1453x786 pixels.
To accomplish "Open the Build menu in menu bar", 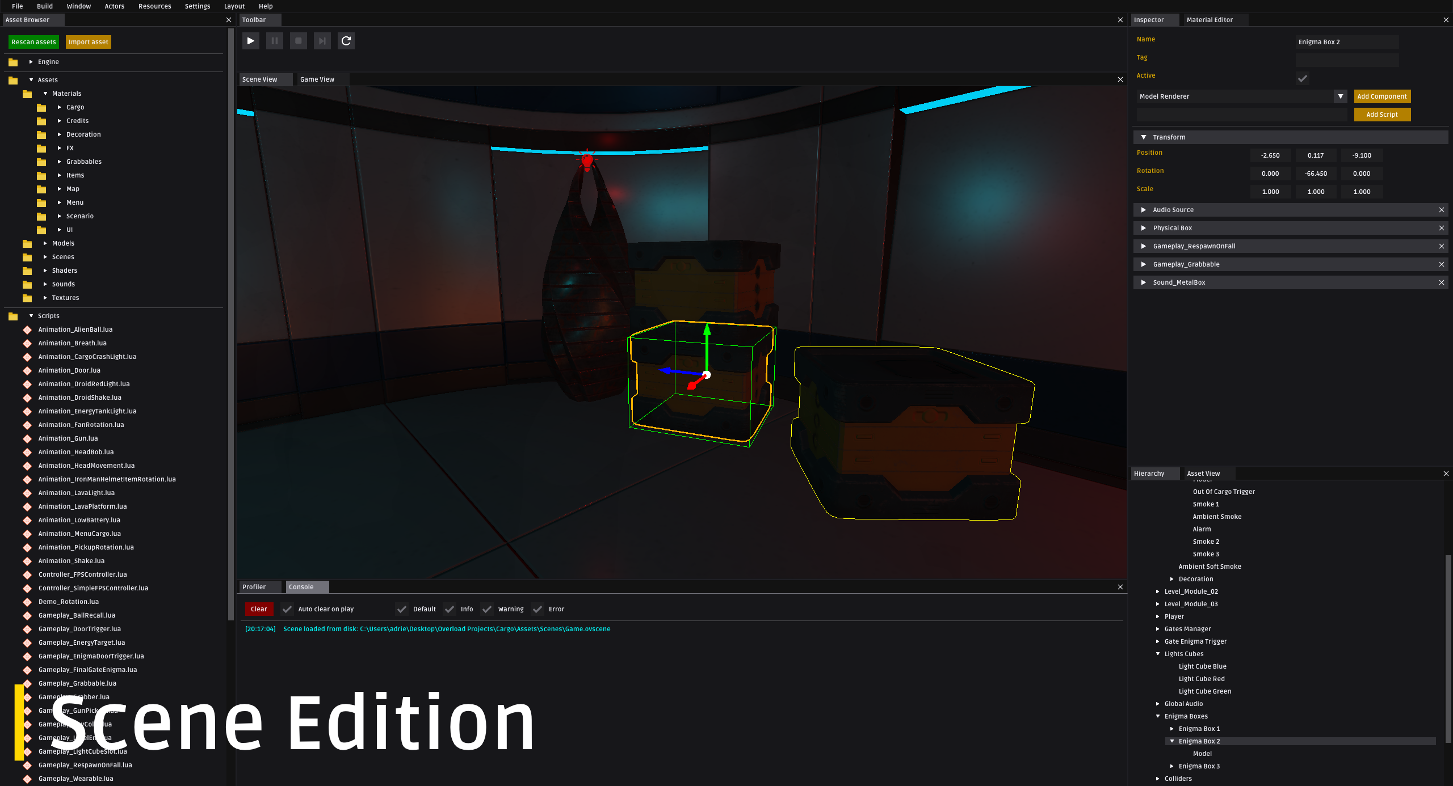I will (x=45, y=6).
